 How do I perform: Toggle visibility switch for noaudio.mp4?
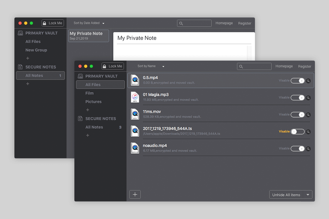point(297,149)
